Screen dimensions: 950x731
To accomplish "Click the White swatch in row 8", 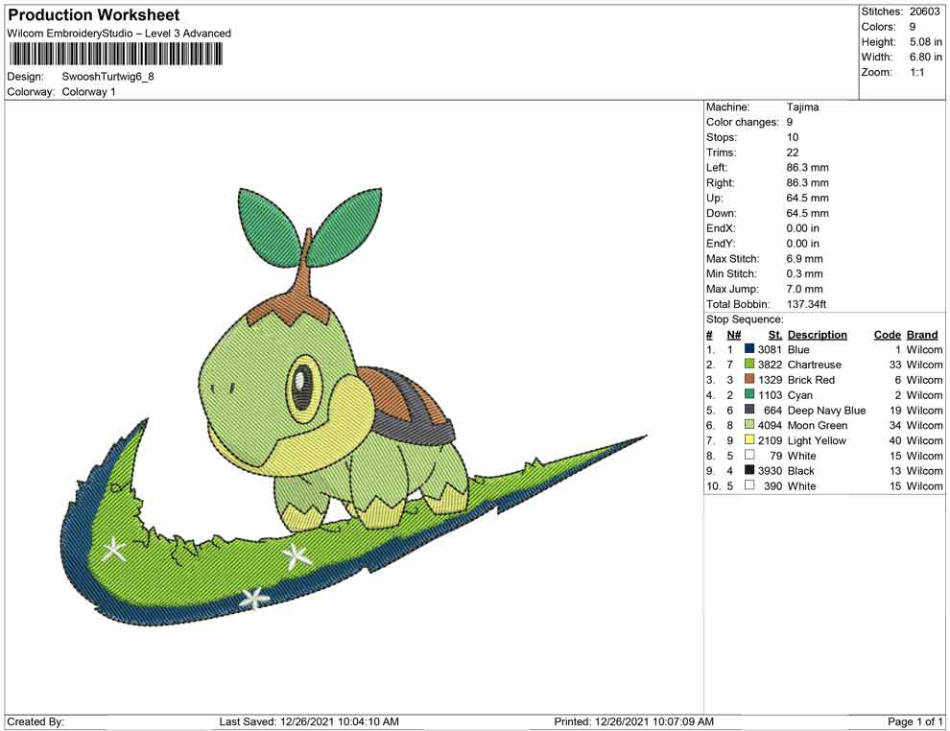I will (749, 455).
